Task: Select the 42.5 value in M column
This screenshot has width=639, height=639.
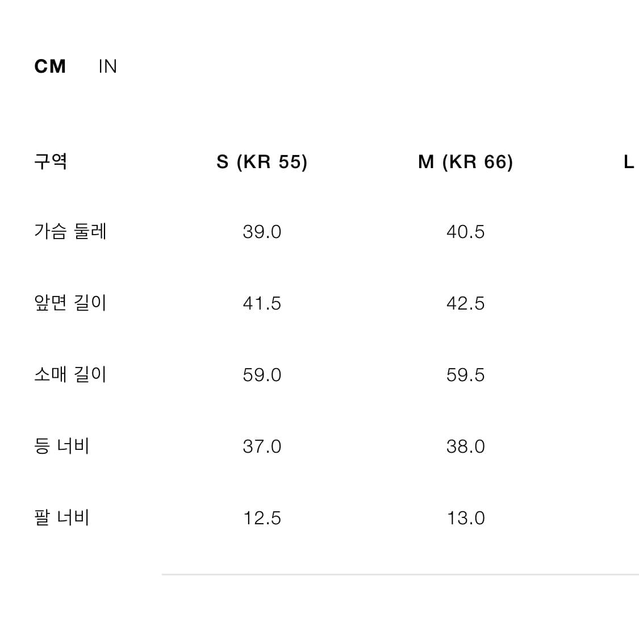Action: point(465,303)
